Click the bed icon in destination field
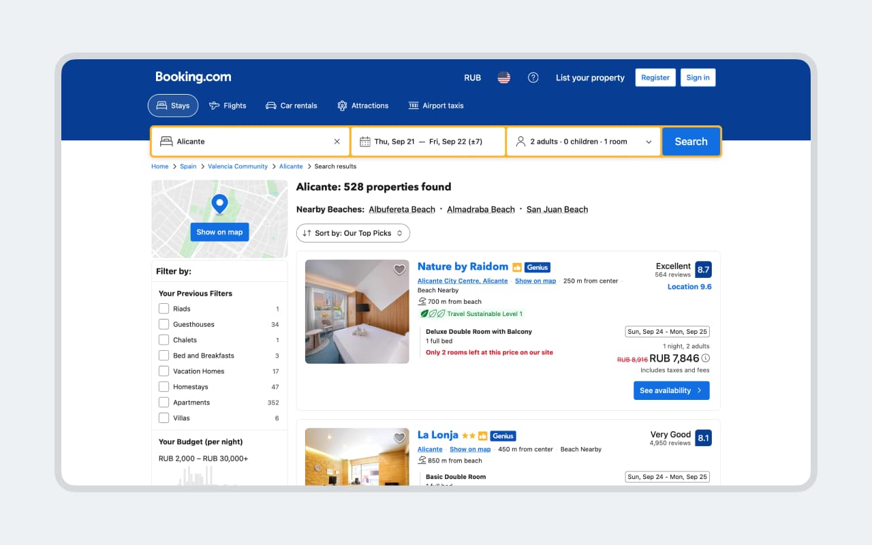872x545 pixels. (166, 142)
